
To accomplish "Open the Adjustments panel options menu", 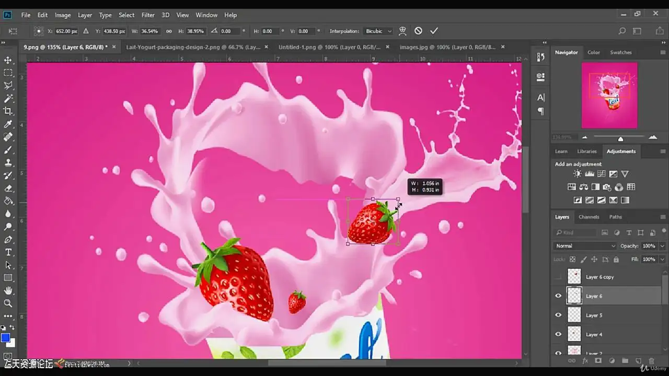I will (x=664, y=151).
